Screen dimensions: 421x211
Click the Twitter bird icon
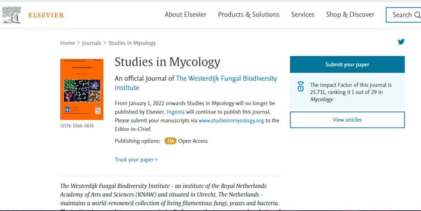coord(401,42)
